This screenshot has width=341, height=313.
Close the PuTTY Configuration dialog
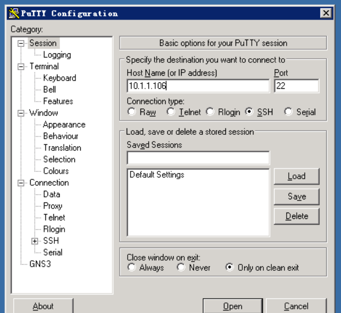pyautogui.click(x=326, y=13)
